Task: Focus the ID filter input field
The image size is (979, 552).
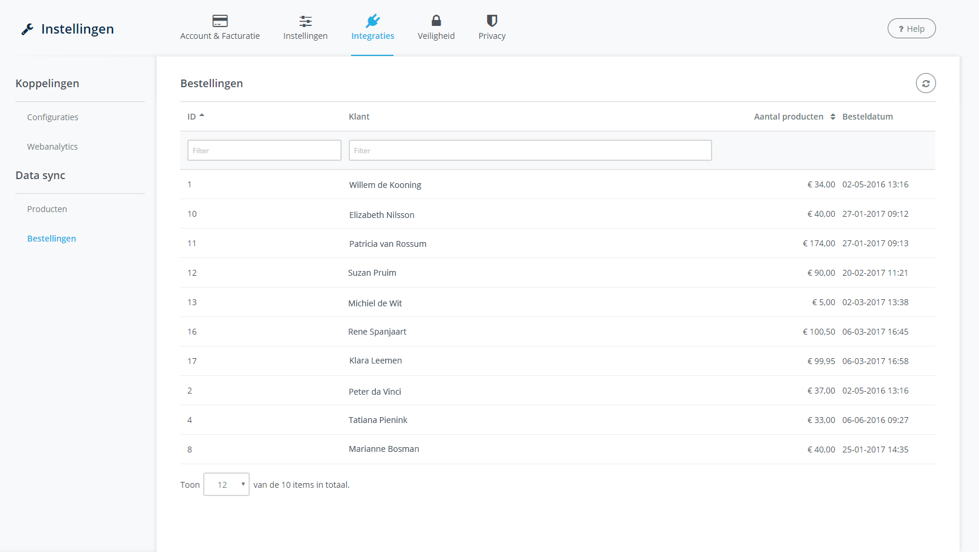Action: 264,150
